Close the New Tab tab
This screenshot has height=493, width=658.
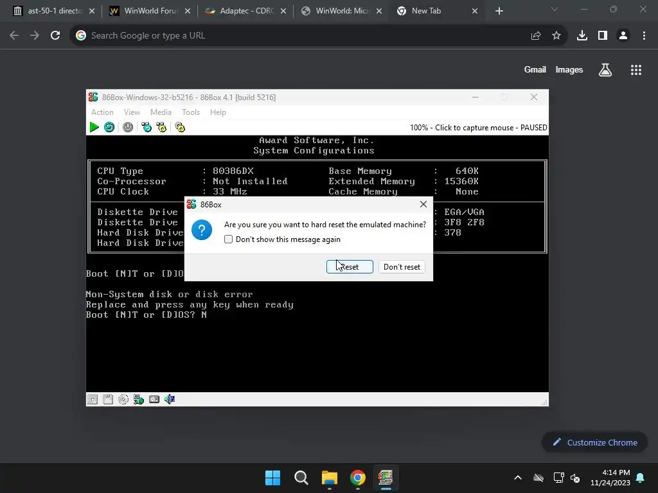click(475, 11)
